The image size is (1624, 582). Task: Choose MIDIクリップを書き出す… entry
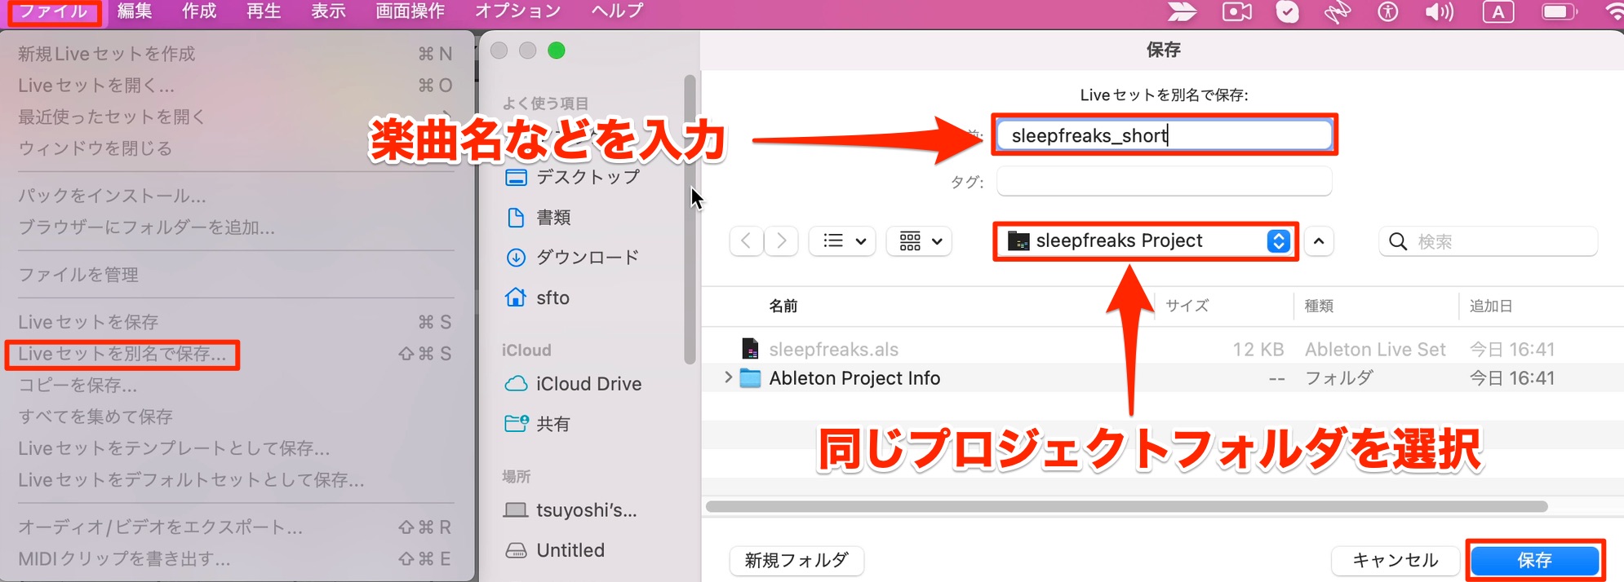[124, 559]
